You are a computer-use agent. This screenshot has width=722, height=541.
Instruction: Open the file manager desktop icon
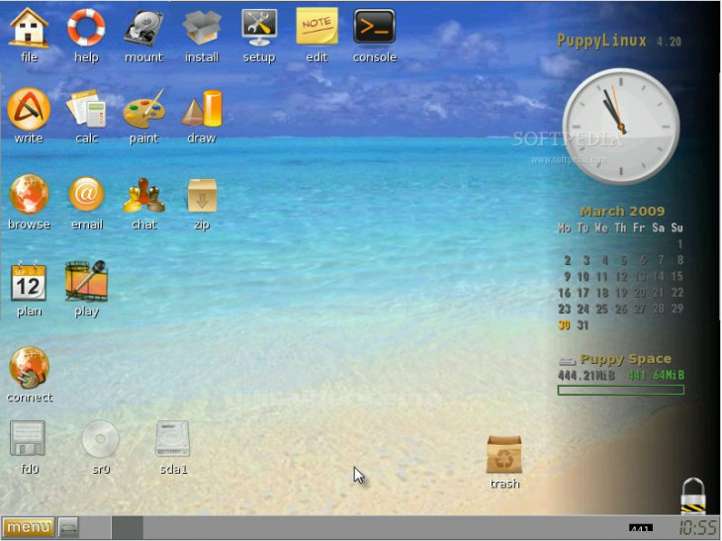(x=29, y=28)
